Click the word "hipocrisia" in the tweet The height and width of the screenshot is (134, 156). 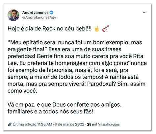60,70
